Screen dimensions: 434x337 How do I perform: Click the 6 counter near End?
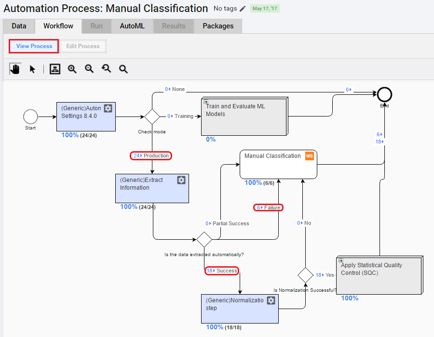(379, 134)
